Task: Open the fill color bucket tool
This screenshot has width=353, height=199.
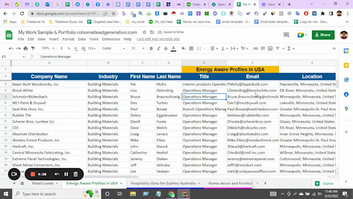Action: click(183, 48)
